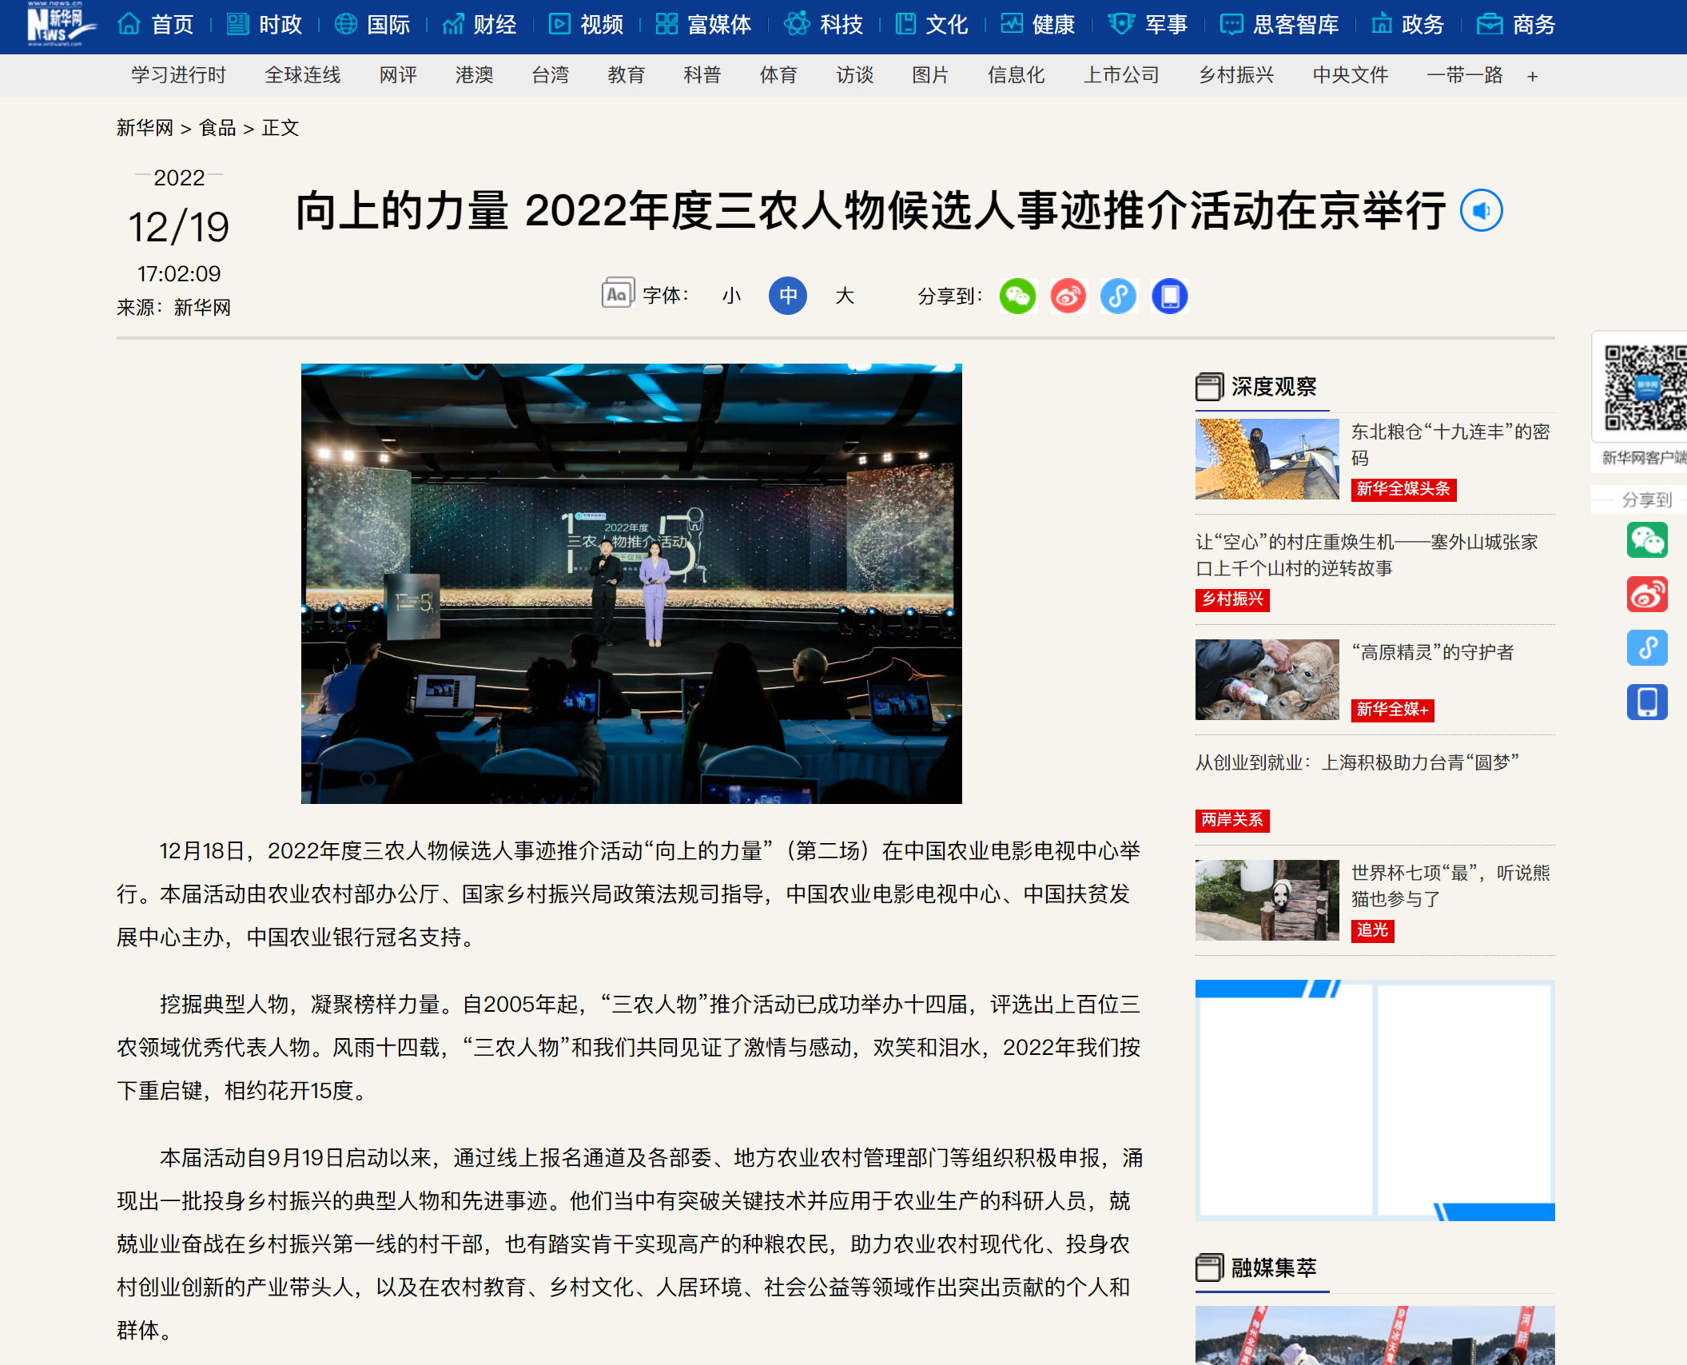This screenshot has width=1687, height=1365.
Task: Click the 深度观察 section icon
Action: pos(1209,387)
